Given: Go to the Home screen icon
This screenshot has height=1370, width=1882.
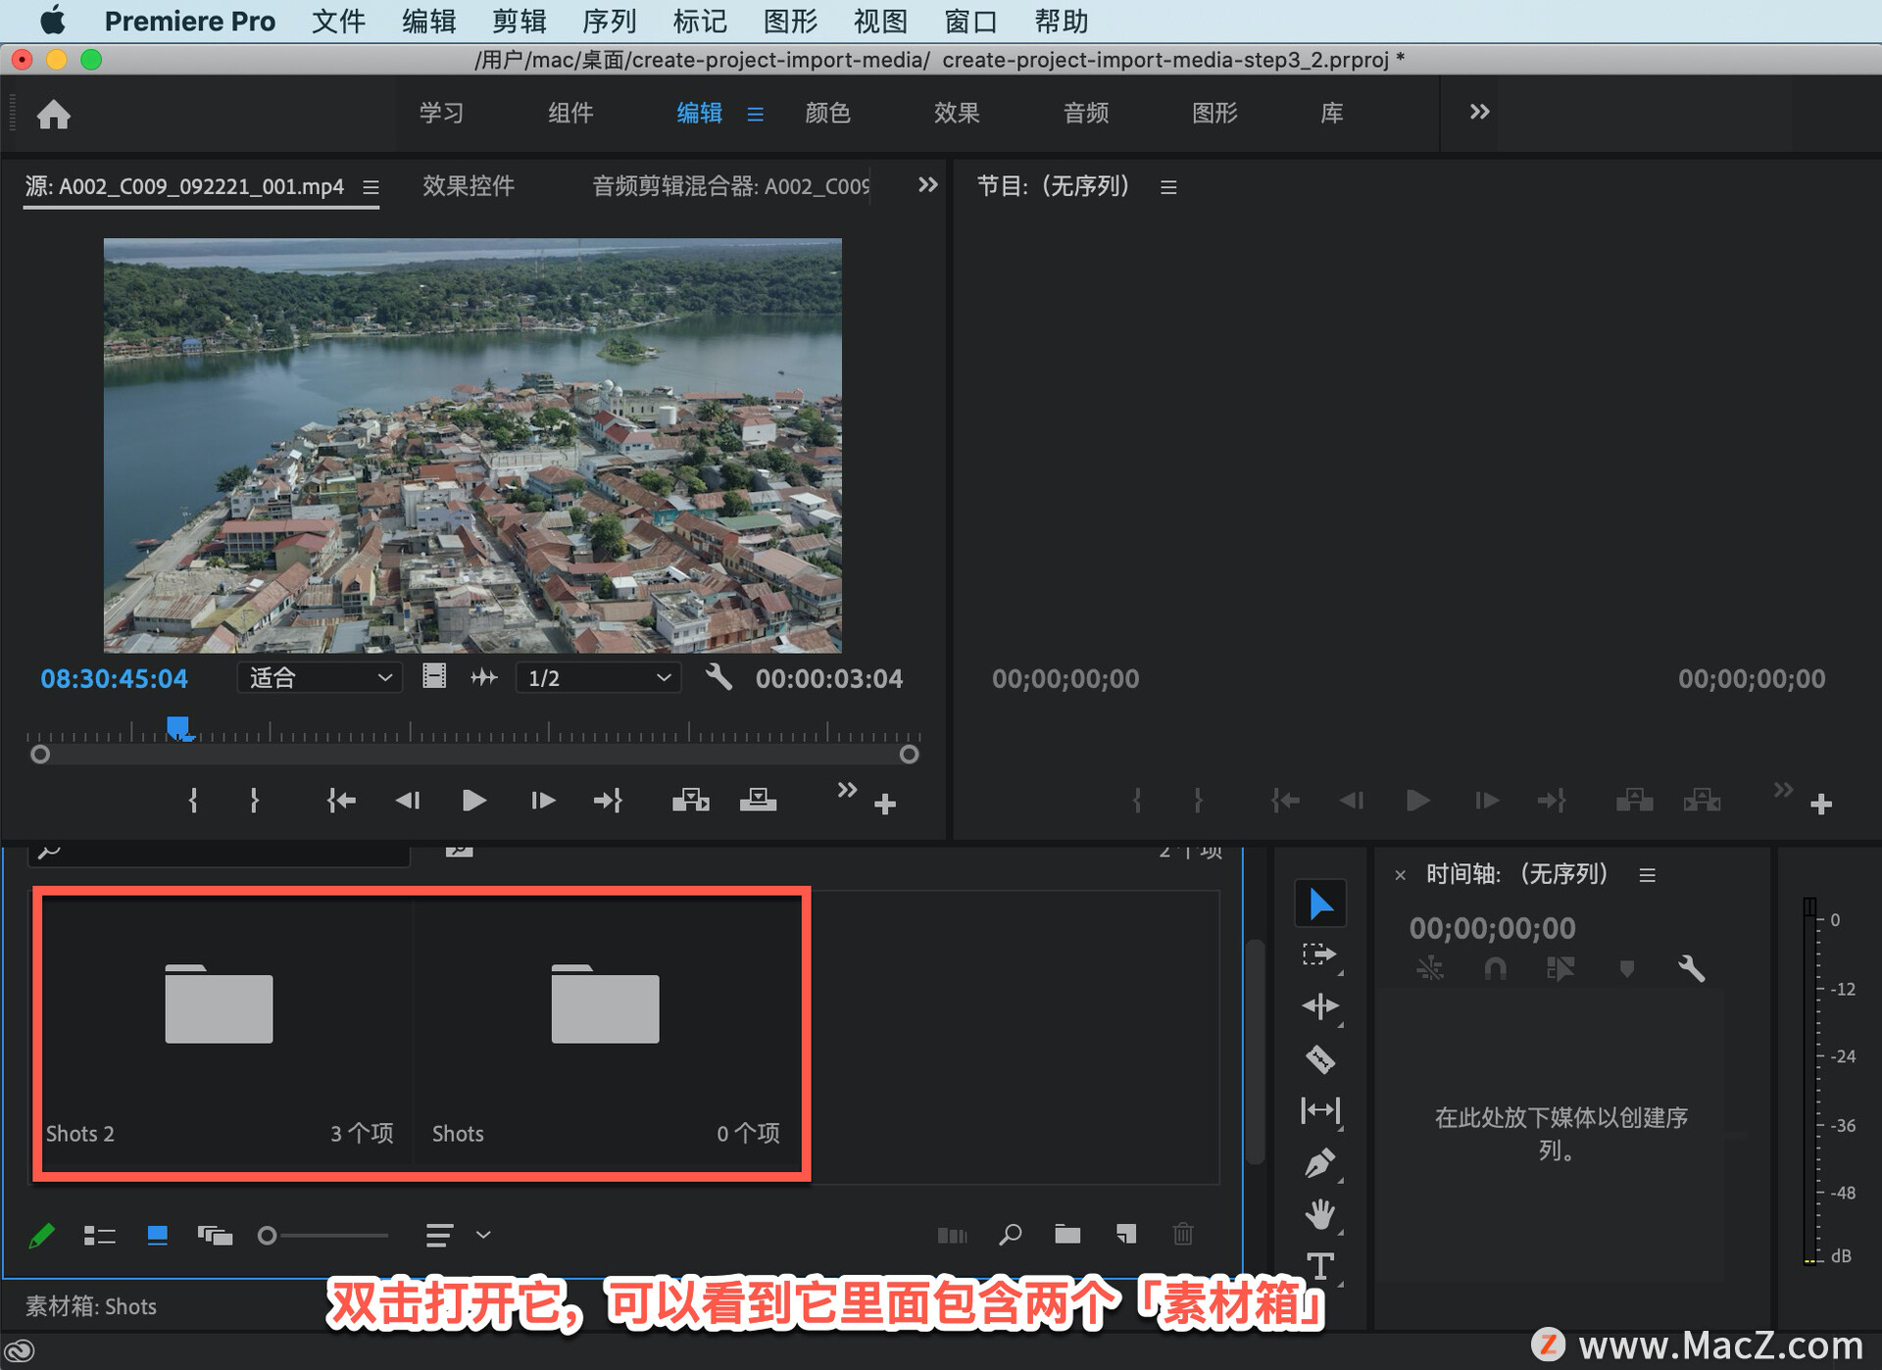Looking at the screenshot, I should (54, 115).
